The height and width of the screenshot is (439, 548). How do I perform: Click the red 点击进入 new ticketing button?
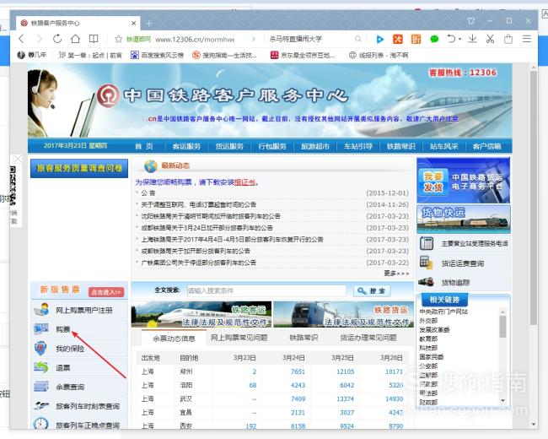click(106, 292)
